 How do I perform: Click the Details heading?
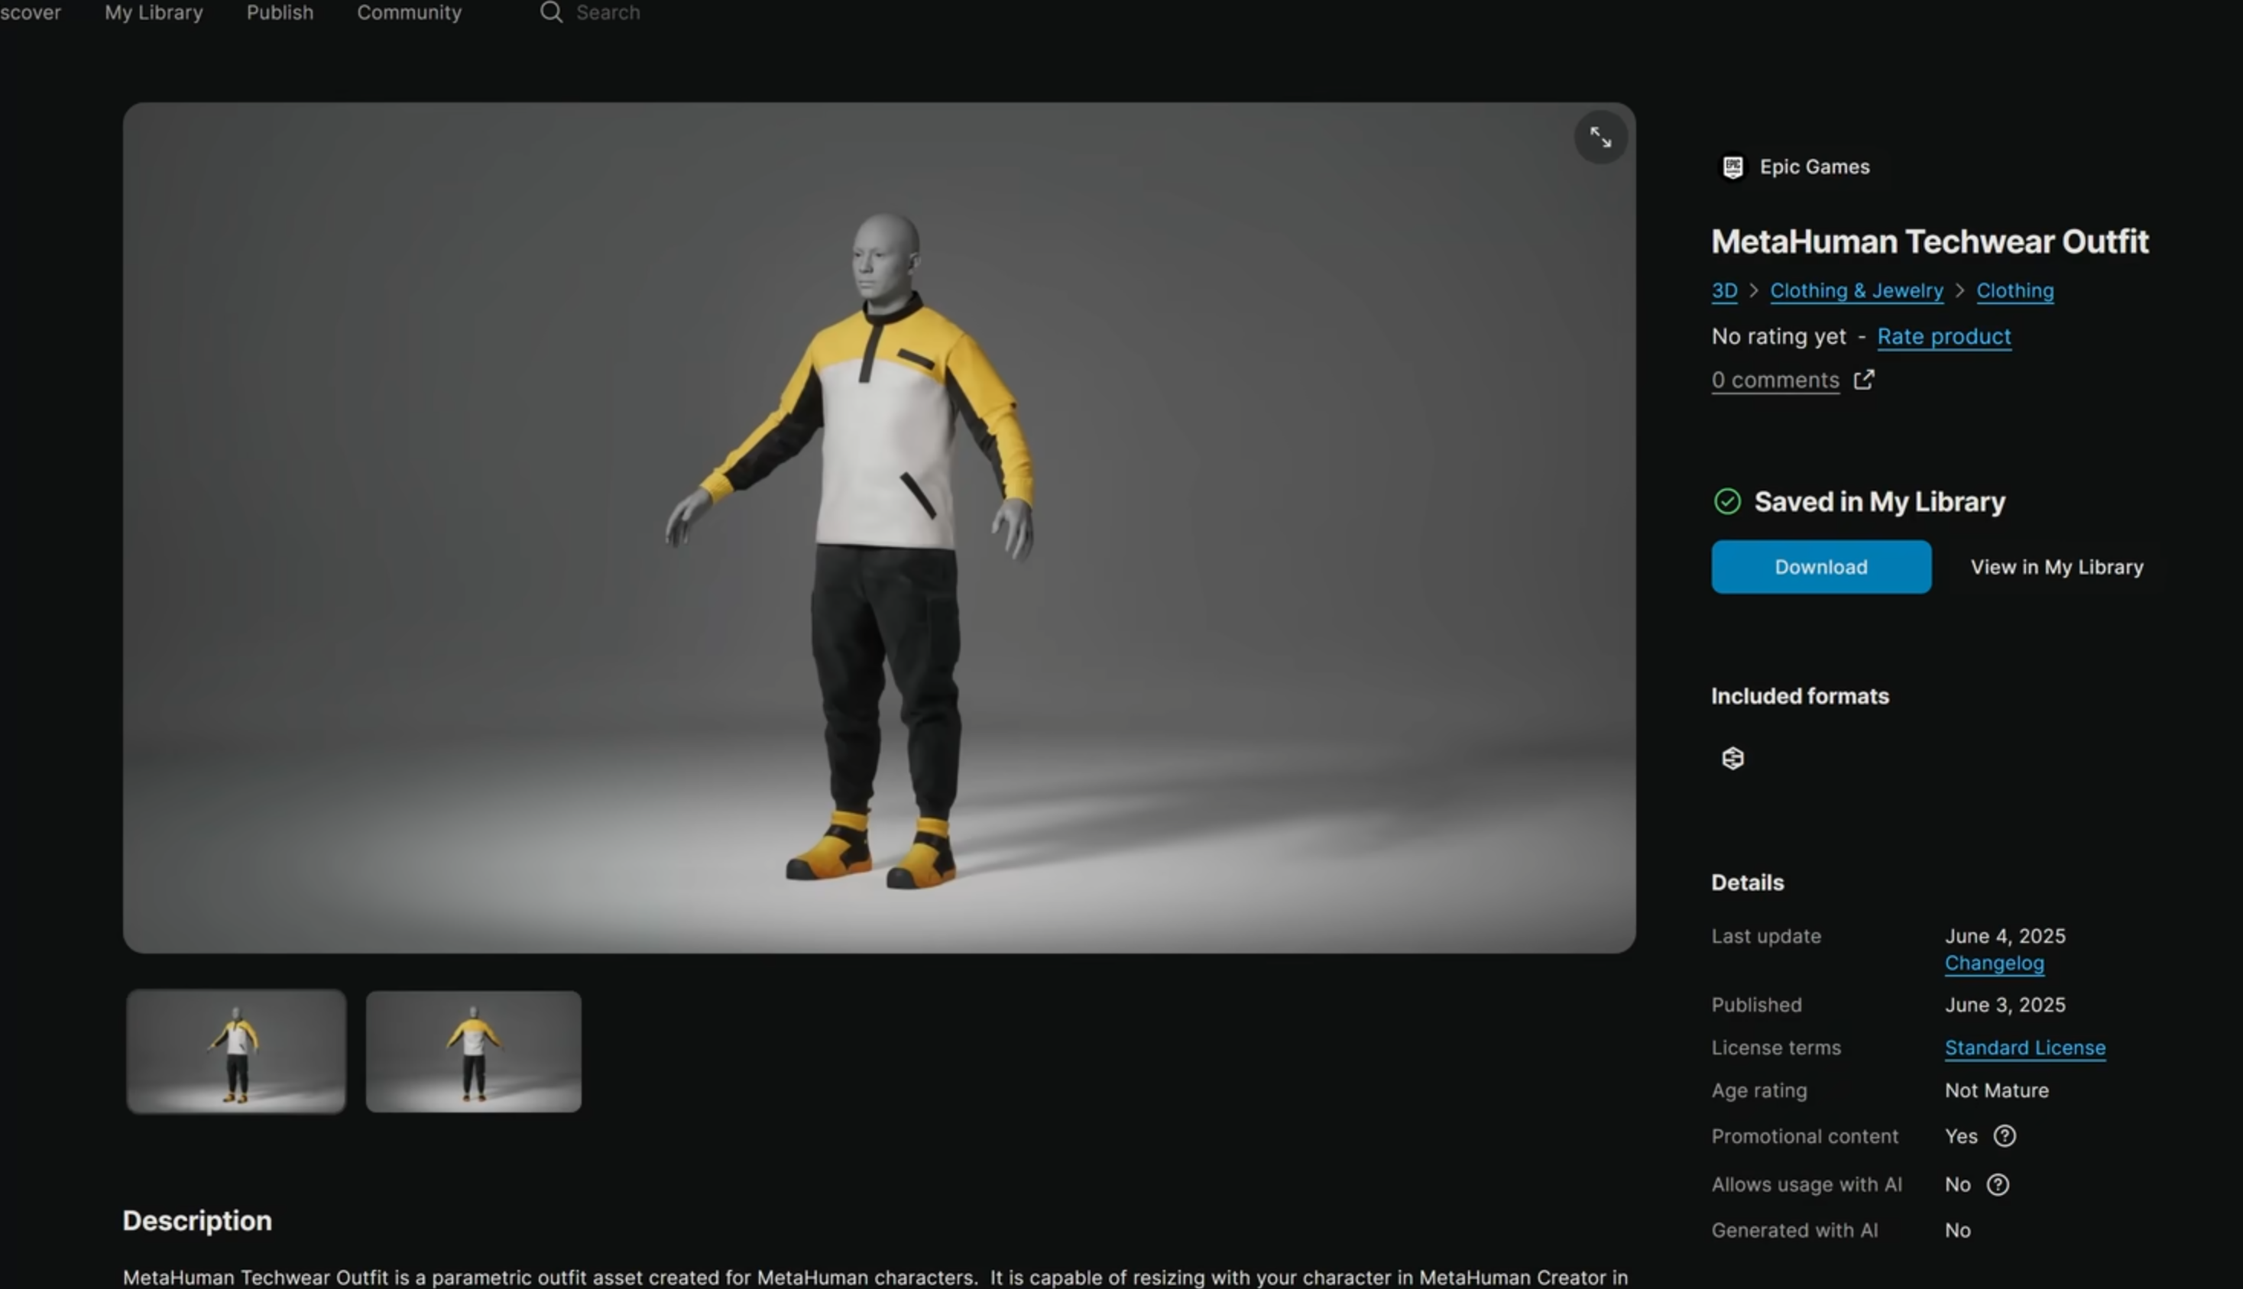click(x=1747, y=883)
